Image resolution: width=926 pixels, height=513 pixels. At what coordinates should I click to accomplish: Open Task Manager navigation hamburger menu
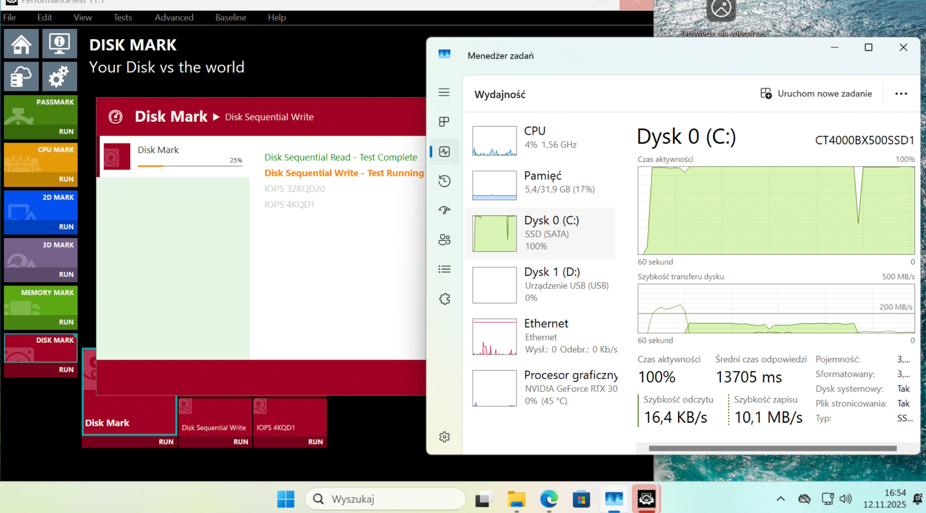point(444,92)
